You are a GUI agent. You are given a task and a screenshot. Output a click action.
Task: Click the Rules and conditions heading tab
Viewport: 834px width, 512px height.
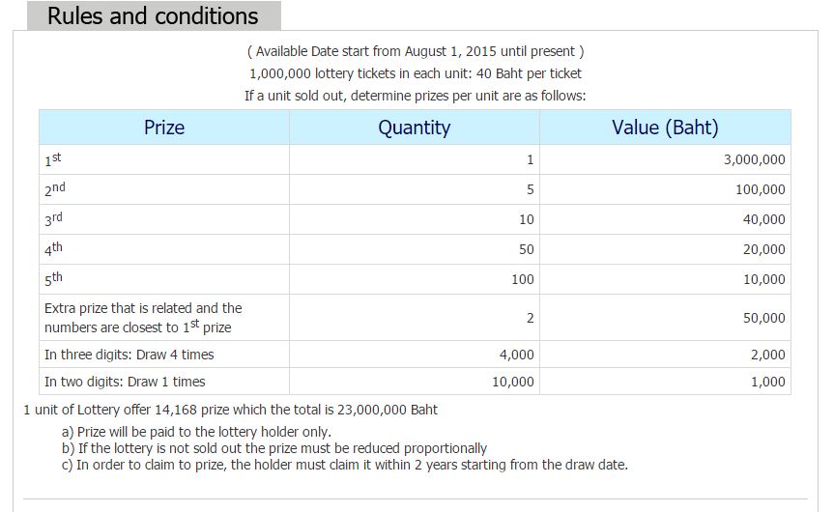tap(154, 16)
